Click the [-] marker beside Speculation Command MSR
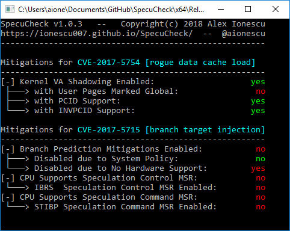The image size is (290, 231). click(x=8, y=197)
